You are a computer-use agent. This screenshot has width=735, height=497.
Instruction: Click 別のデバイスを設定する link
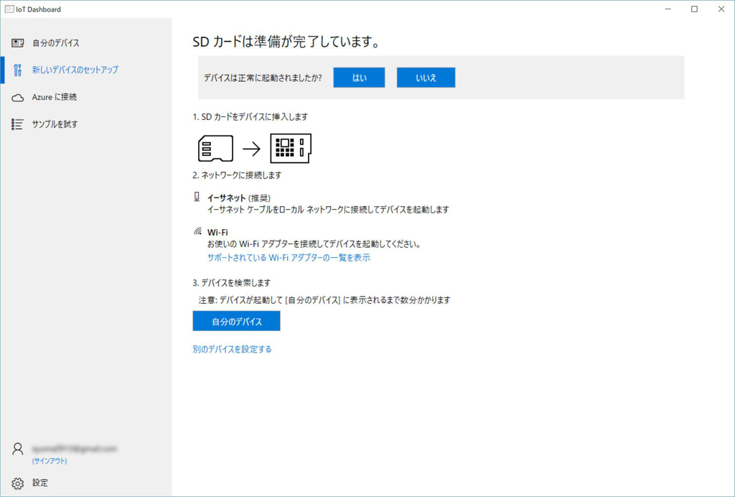click(x=232, y=349)
